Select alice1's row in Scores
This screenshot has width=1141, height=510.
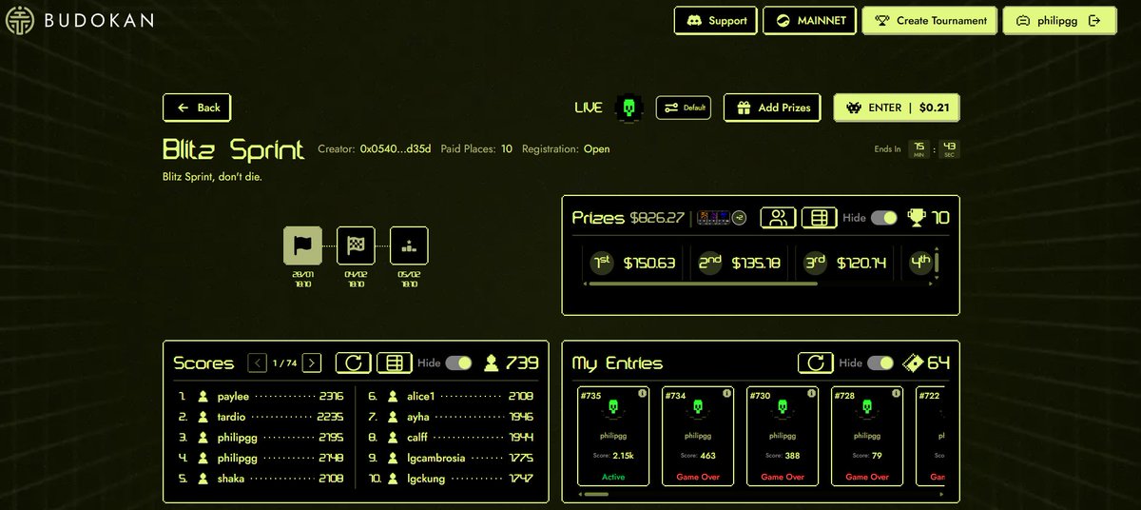pos(450,396)
